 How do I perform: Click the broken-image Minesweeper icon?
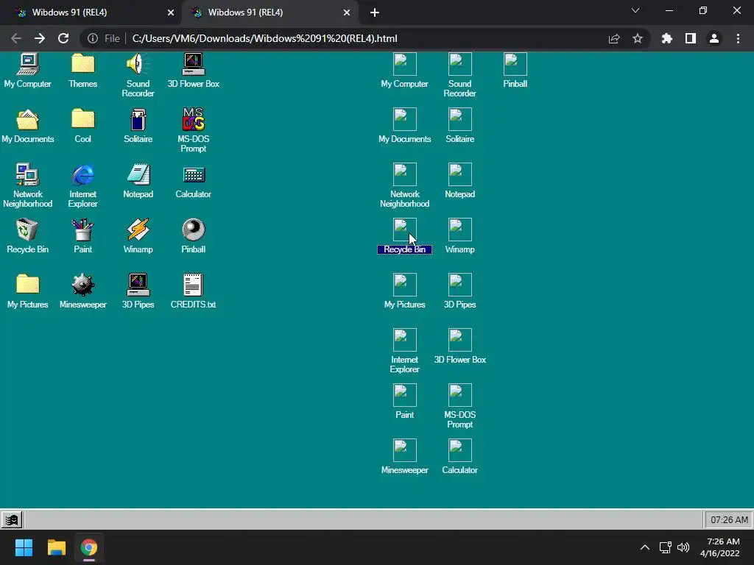[x=404, y=450]
